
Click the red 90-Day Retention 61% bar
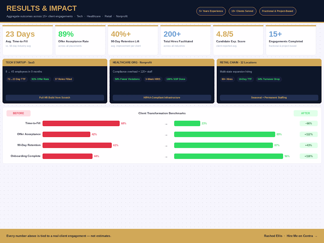(77, 145)
